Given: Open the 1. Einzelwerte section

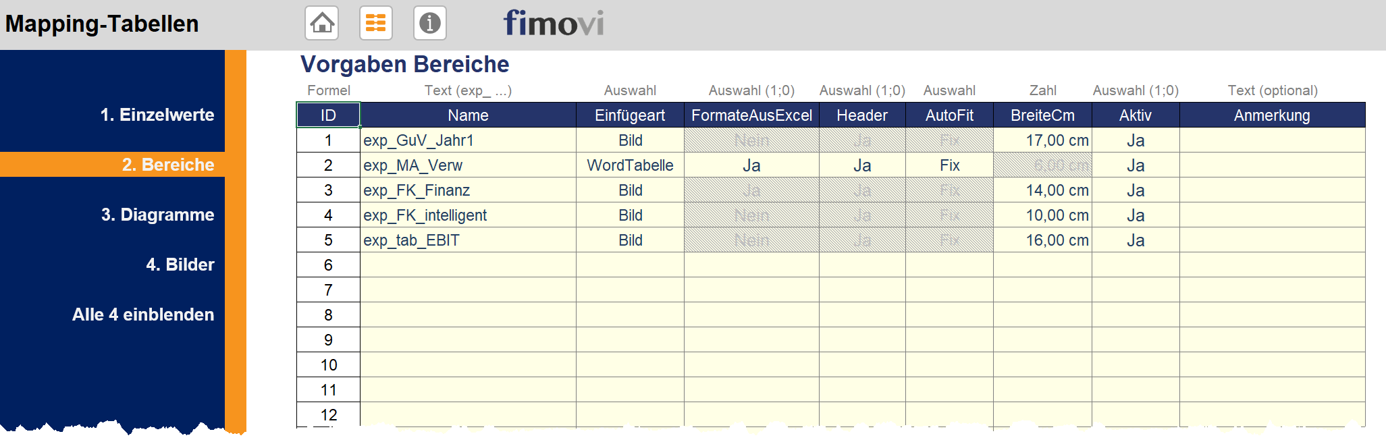Looking at the screenshot, I should 157,115.
